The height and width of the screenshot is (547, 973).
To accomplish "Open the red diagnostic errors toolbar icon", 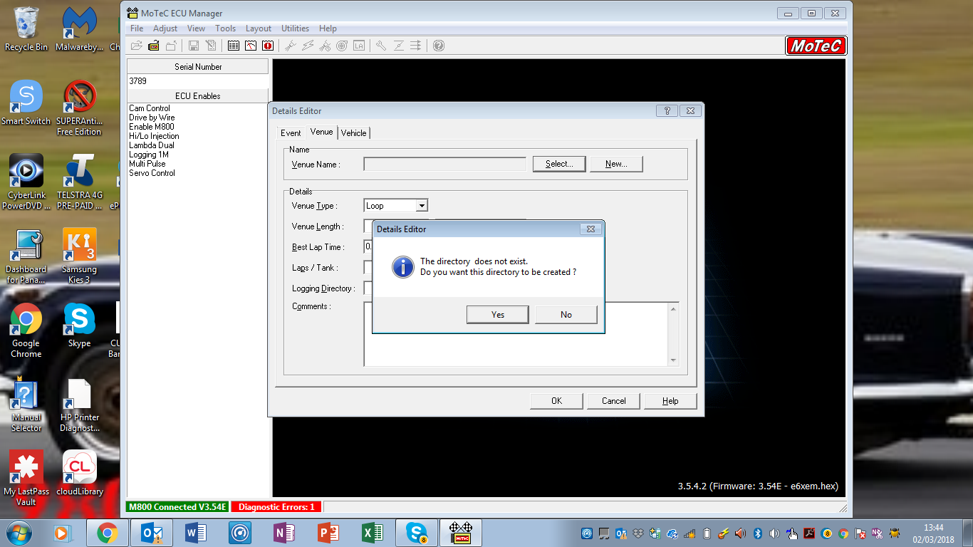I will click(268, 46).
